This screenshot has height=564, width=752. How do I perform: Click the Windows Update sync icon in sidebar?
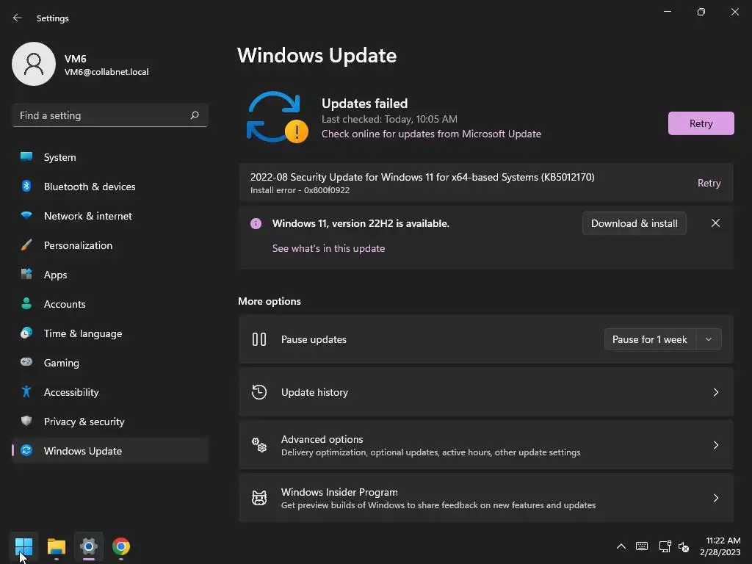26,450
